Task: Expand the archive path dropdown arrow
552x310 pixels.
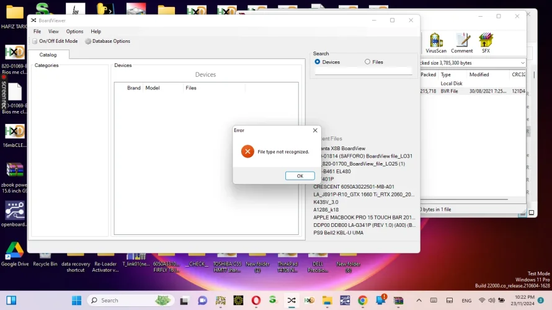Action: (x=522, y=63)
